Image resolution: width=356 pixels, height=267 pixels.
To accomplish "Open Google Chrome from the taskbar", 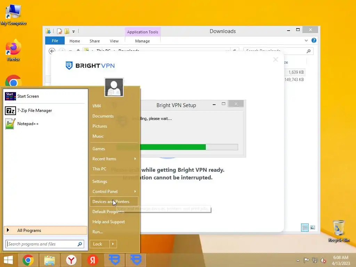I will [28, 260].
